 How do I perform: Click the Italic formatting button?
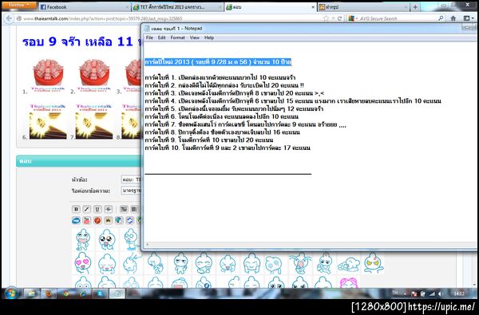pos(87,209)
